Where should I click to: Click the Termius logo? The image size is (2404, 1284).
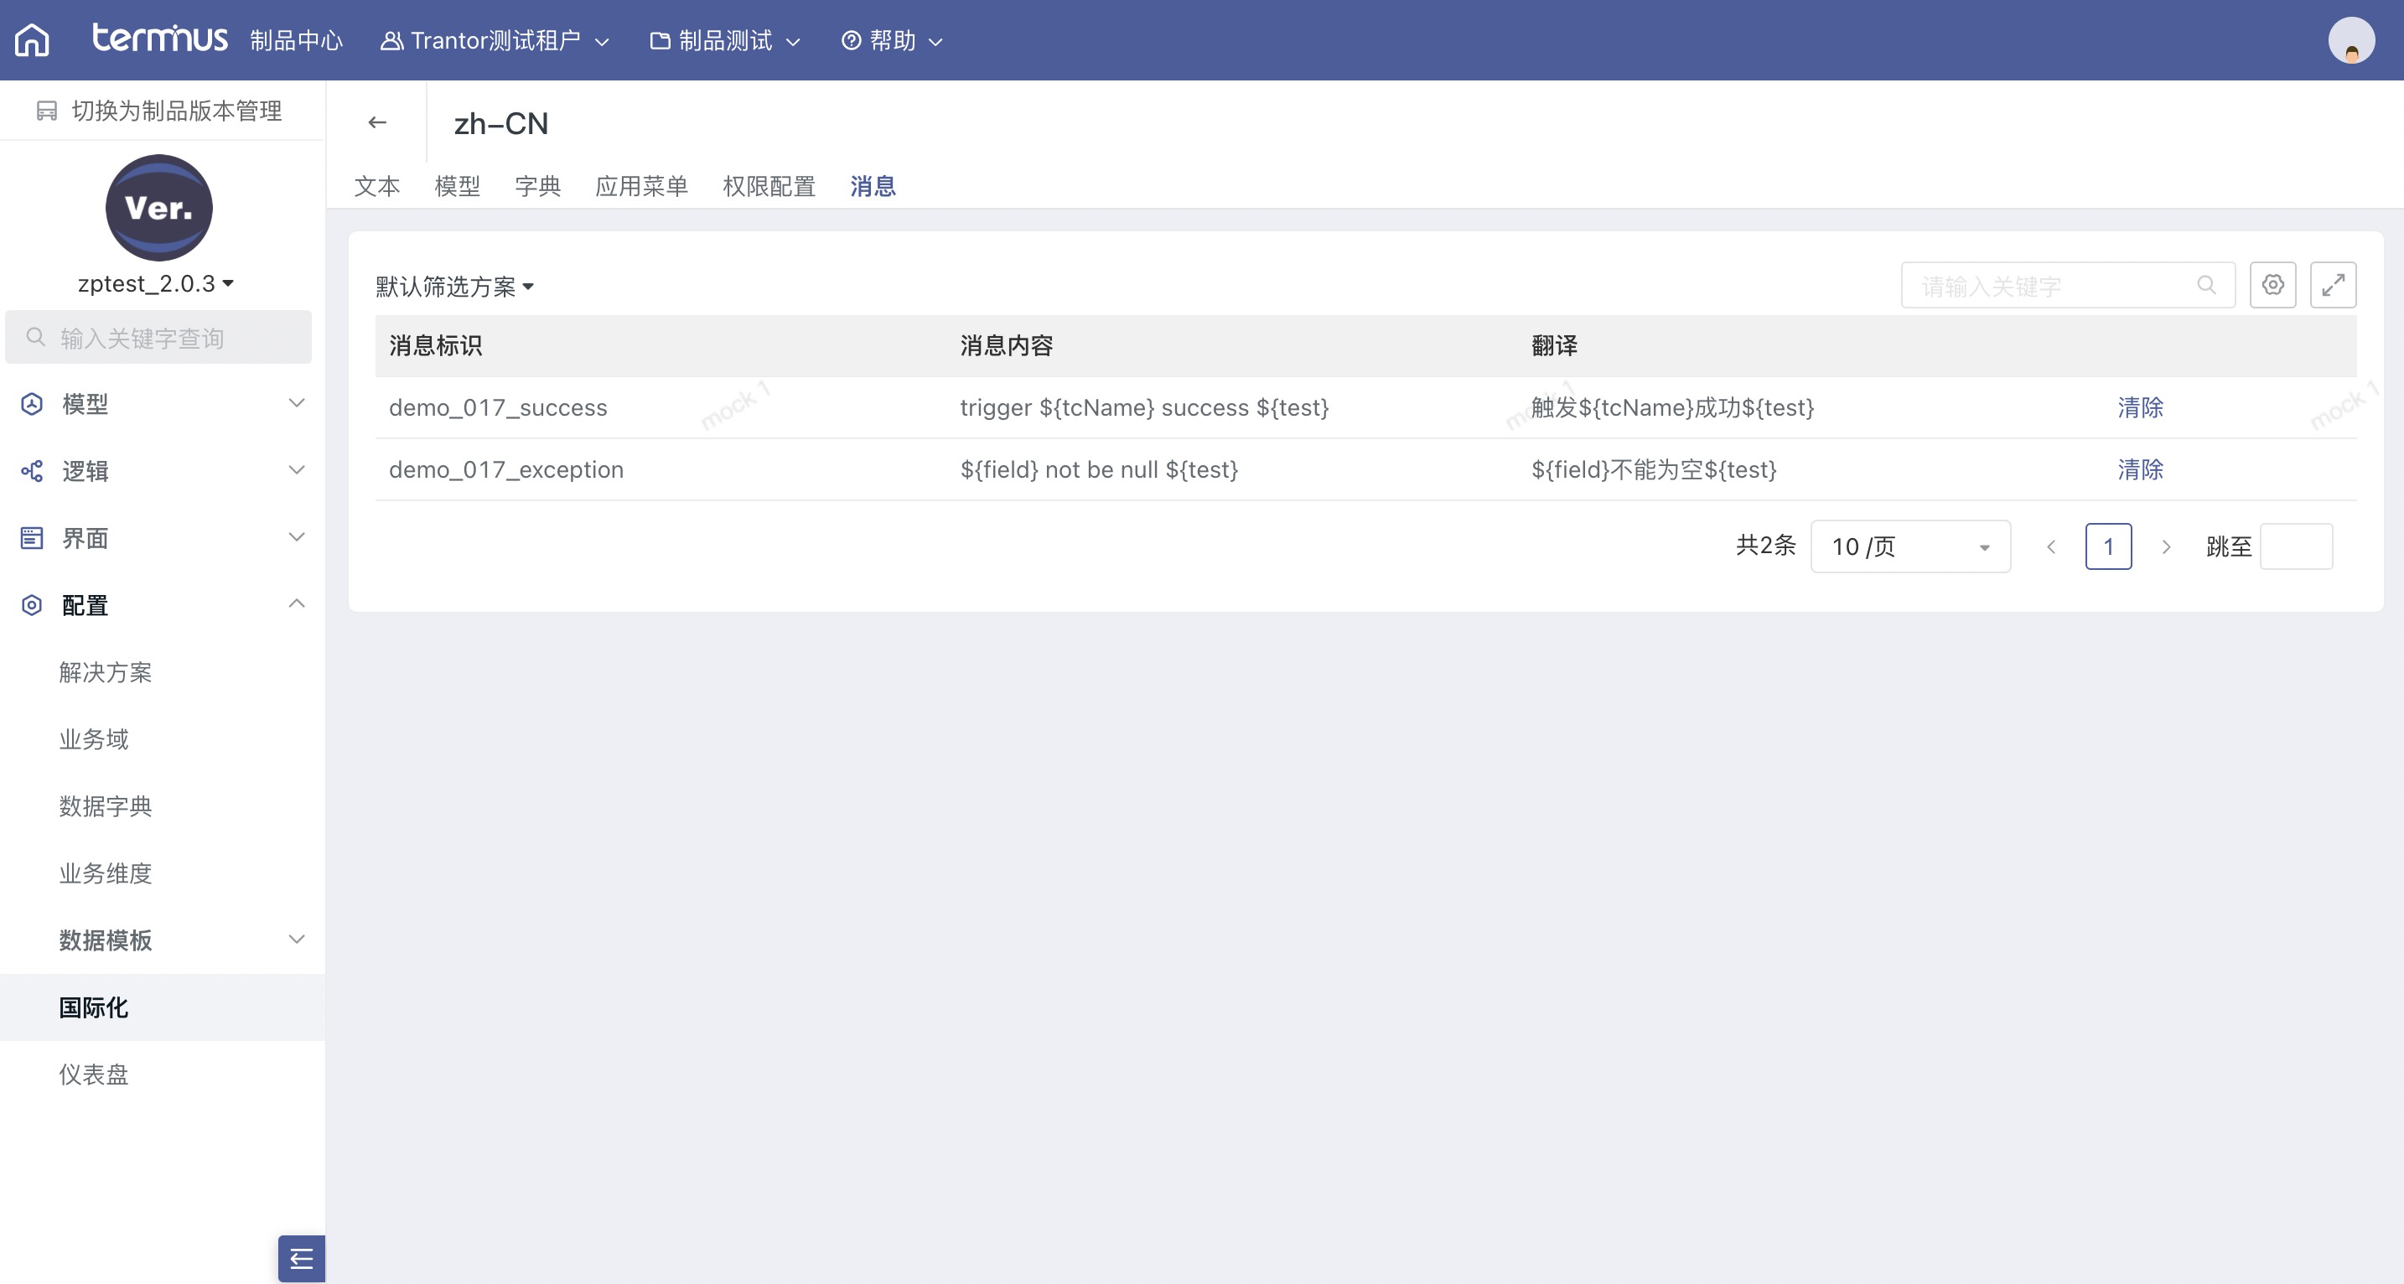[x=159, y=39]
